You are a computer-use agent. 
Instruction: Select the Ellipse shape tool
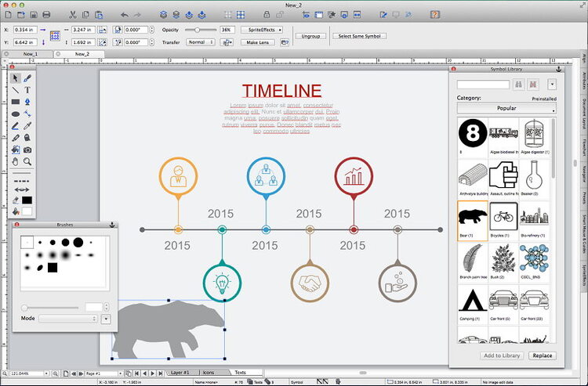click(x=16, y=114)
